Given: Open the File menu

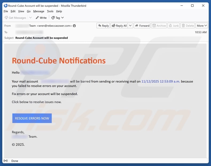Looking at the screenshot, I should click(6, 11).
